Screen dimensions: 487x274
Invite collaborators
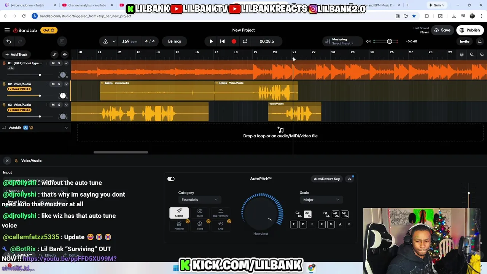pyautogui.click(x=465, y=41)
